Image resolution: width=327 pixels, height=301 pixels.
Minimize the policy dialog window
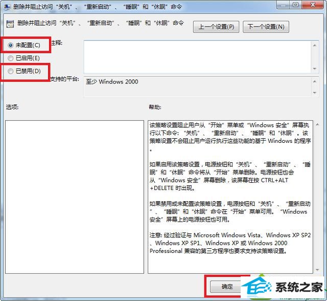click(x=284, y=5)
